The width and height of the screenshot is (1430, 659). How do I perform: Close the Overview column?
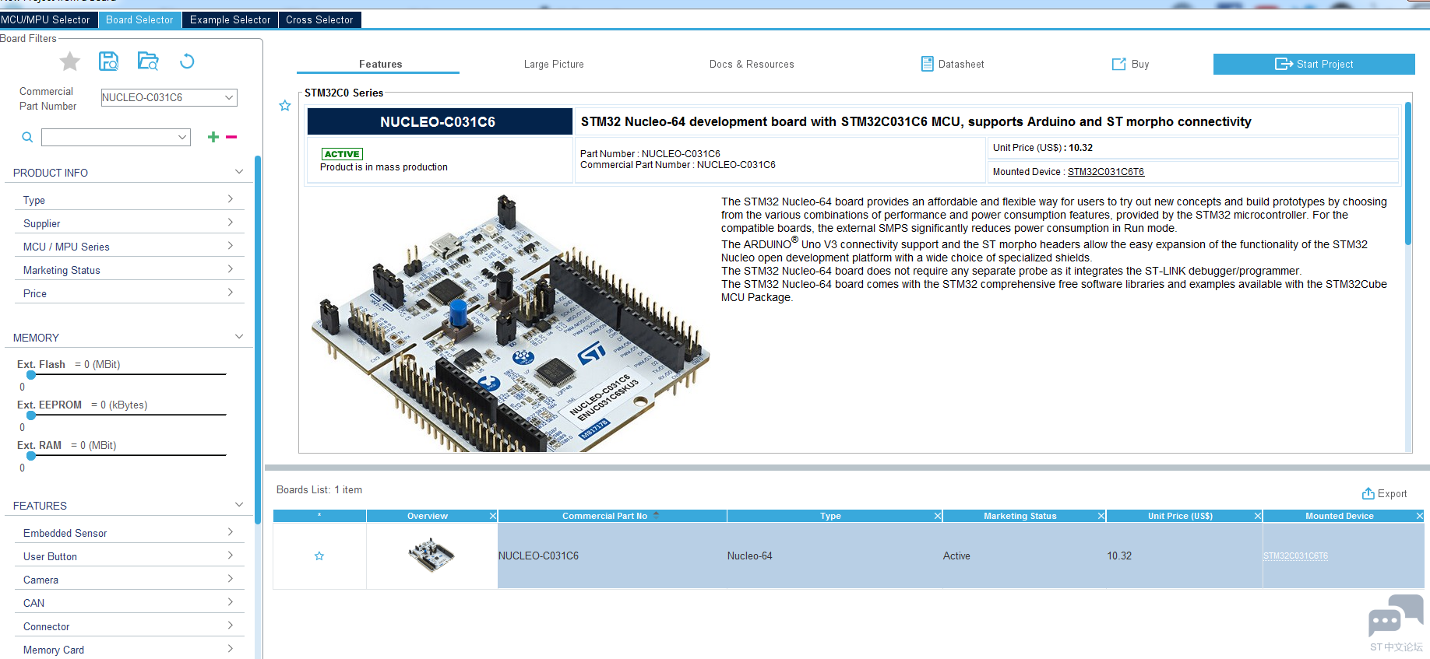click(493, 516)
